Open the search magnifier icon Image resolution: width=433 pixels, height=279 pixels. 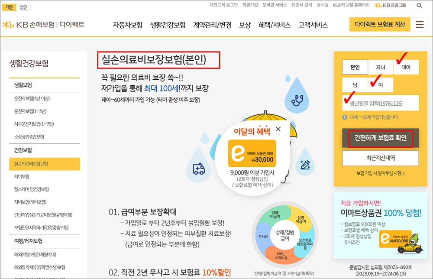pyautogui.click(x=419, y=5)
